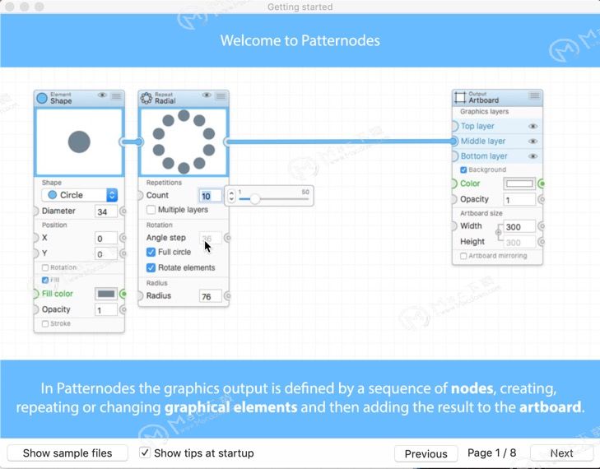
Task: Open the Circle shape dropdown
Action: [x=80, y=195]
